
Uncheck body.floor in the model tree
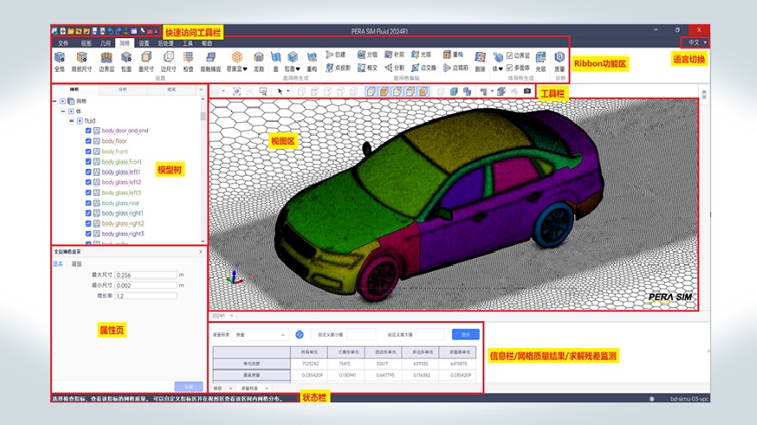(88, 140)
